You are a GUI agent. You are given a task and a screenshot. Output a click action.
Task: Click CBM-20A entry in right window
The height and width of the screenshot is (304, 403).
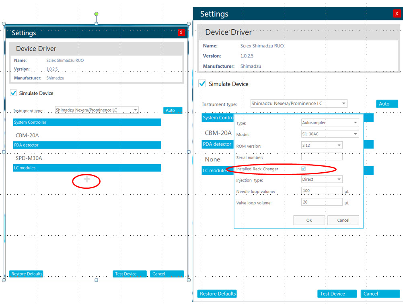click(x=218, y=133)
